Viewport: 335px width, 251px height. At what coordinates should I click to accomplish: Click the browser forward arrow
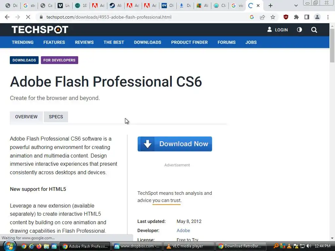(x=18, y=17)
